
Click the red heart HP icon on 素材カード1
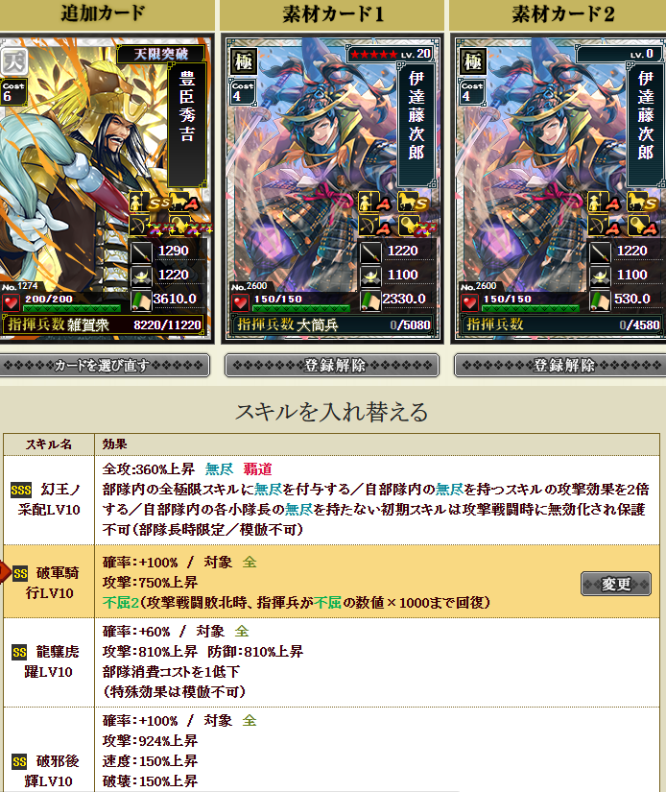point(240,302)
